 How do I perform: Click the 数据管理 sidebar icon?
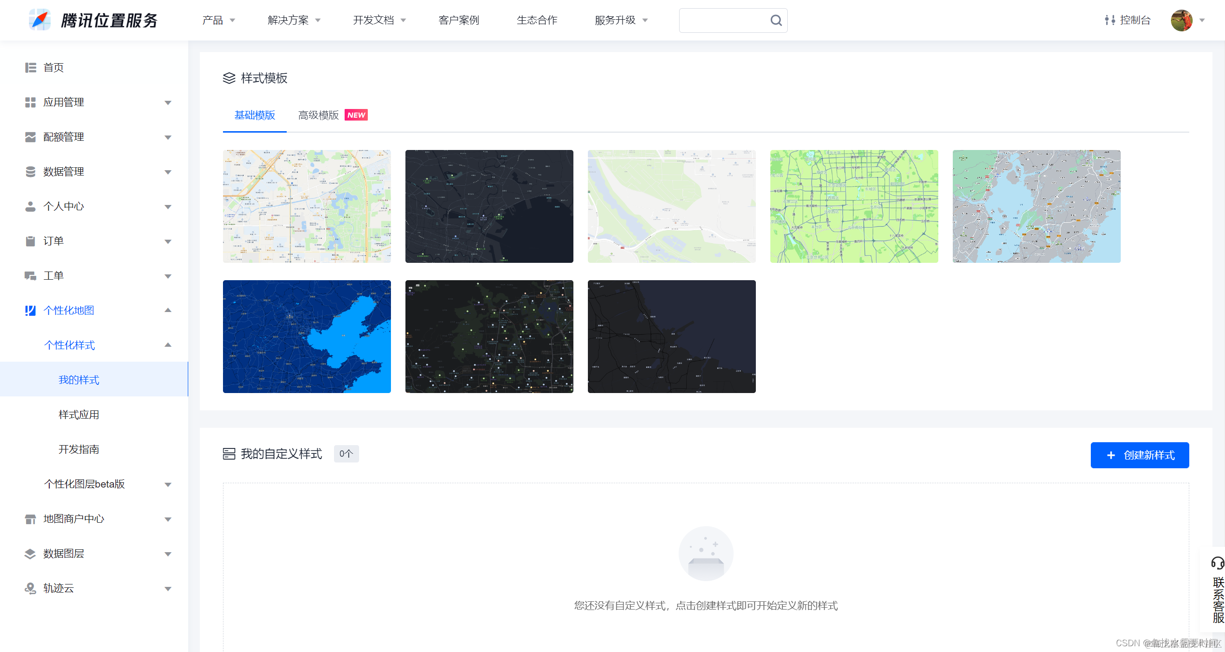coord(30,172)
